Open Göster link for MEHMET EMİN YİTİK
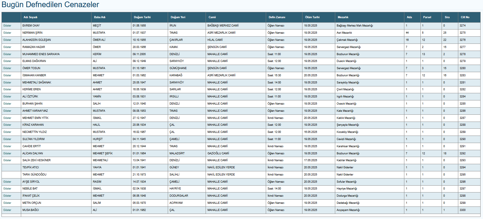483x219 pixels. (x=7, y=118)
